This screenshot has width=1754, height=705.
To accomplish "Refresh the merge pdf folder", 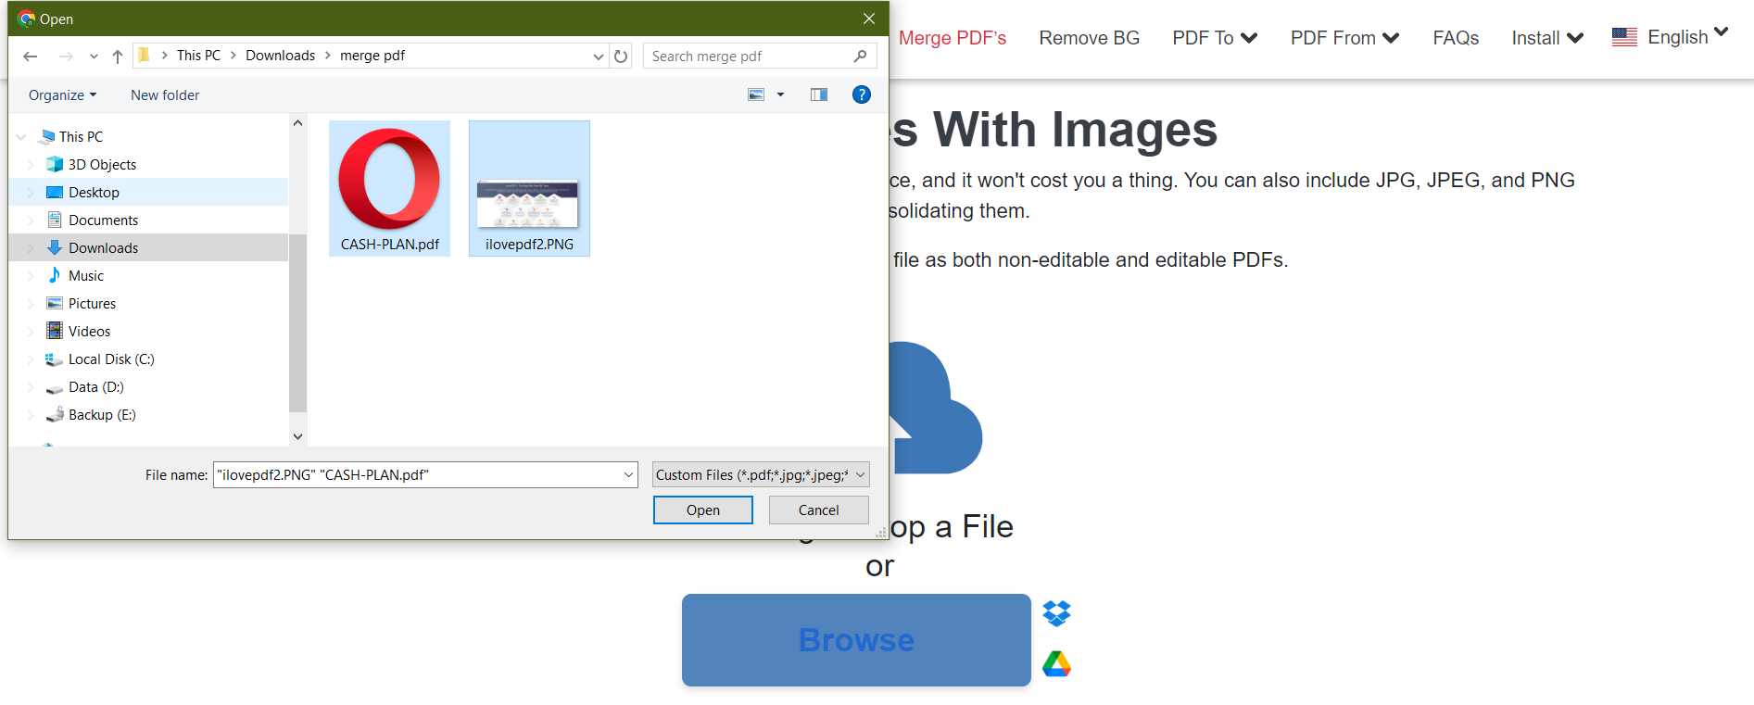I will (621, 57).
